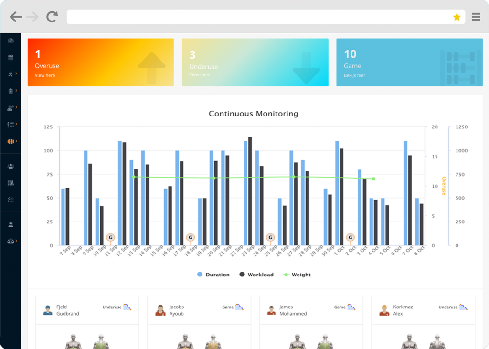489x349 pixels.
Task: Select the calendar icon in the sidebar
Action: 10,58
